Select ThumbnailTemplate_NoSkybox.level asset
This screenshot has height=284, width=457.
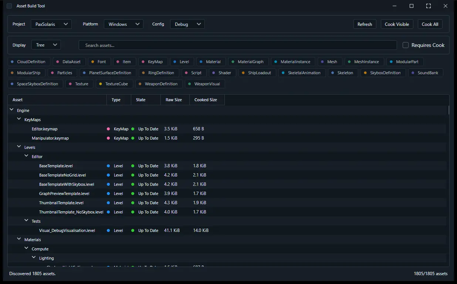click(227, 212)
